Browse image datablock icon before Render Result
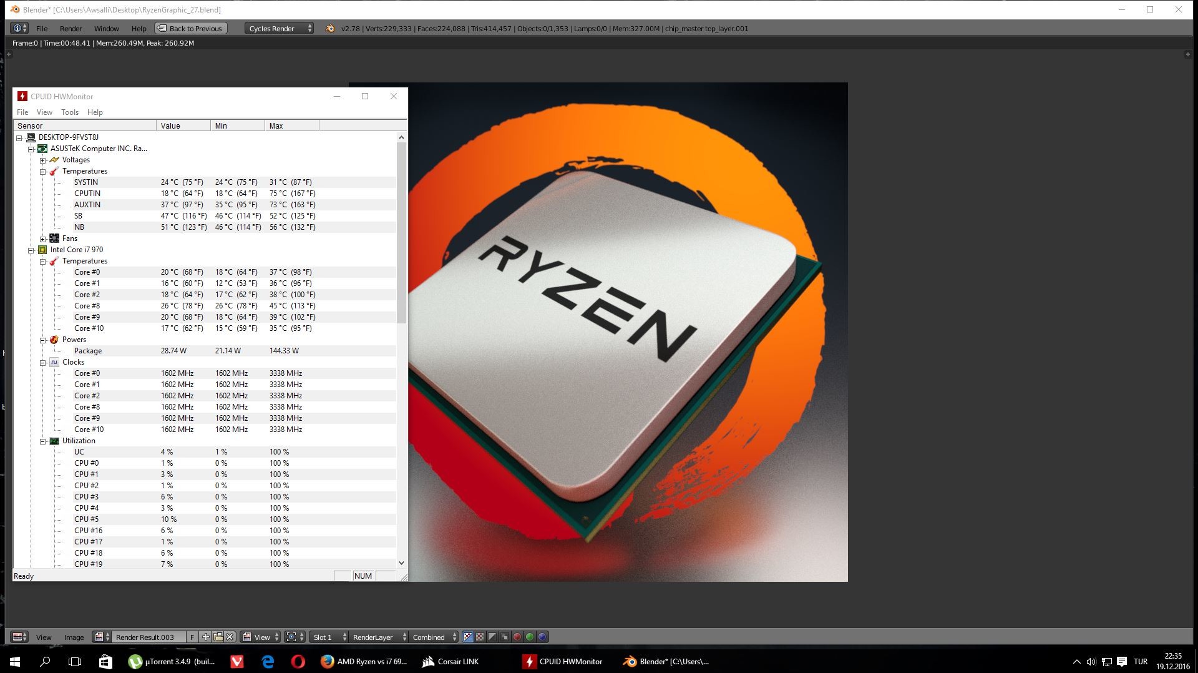Image resolution: width=1198 pixels, height=673 pixels. pyautogui.click(x=102, y=637)
